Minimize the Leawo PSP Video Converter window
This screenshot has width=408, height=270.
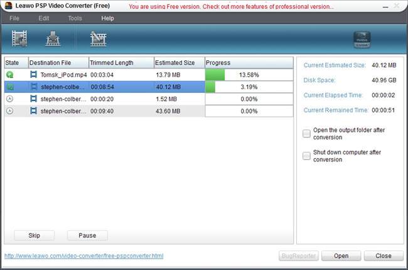point(385,7)
